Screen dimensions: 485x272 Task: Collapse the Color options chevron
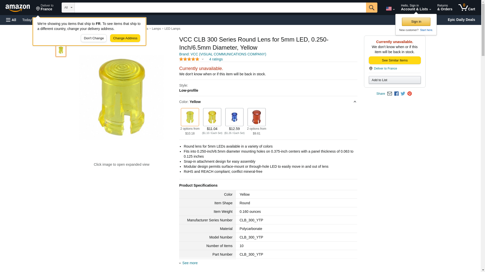[x=355, y=102]
